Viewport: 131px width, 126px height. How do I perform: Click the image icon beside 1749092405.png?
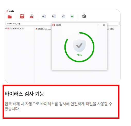tap(37, 29)
